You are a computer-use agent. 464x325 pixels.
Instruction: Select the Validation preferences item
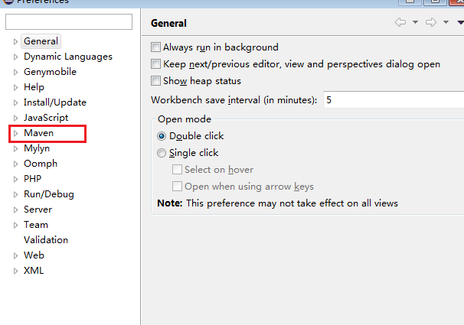[x=46, y=240]
